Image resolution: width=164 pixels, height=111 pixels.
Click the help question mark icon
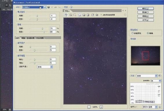101,15
